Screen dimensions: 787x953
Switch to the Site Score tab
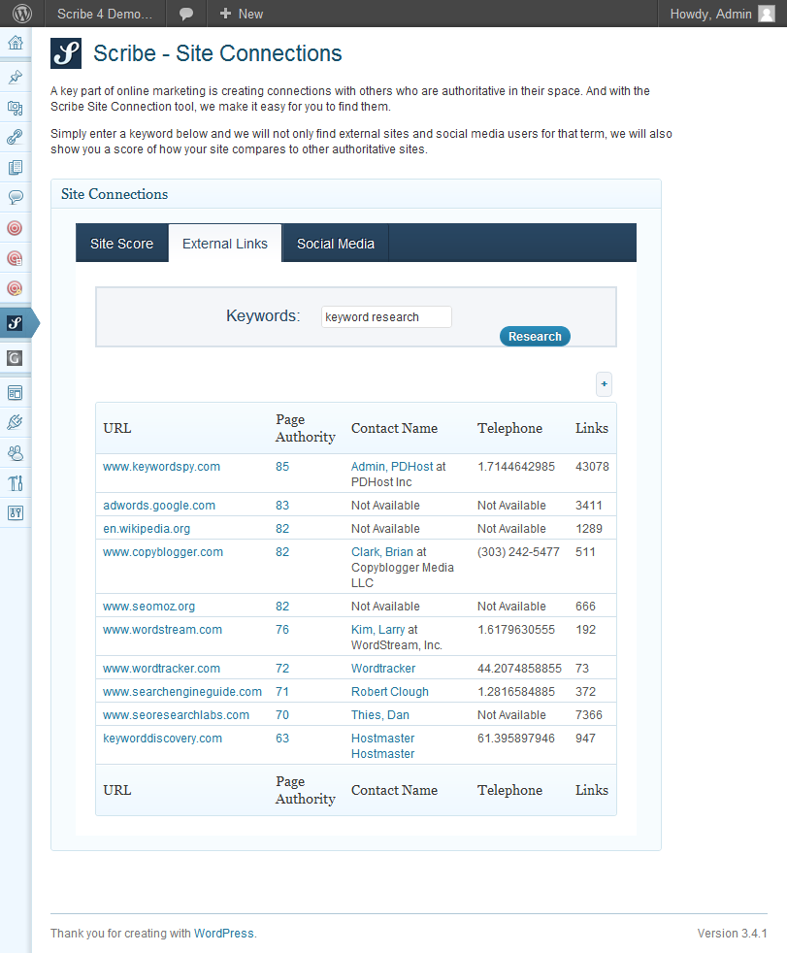point(121,244)
